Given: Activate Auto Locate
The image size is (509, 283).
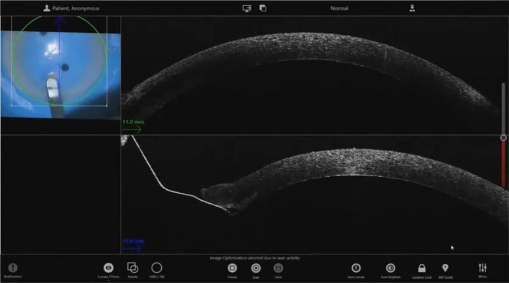Looking at the screenshot, I should pos(356,268).
